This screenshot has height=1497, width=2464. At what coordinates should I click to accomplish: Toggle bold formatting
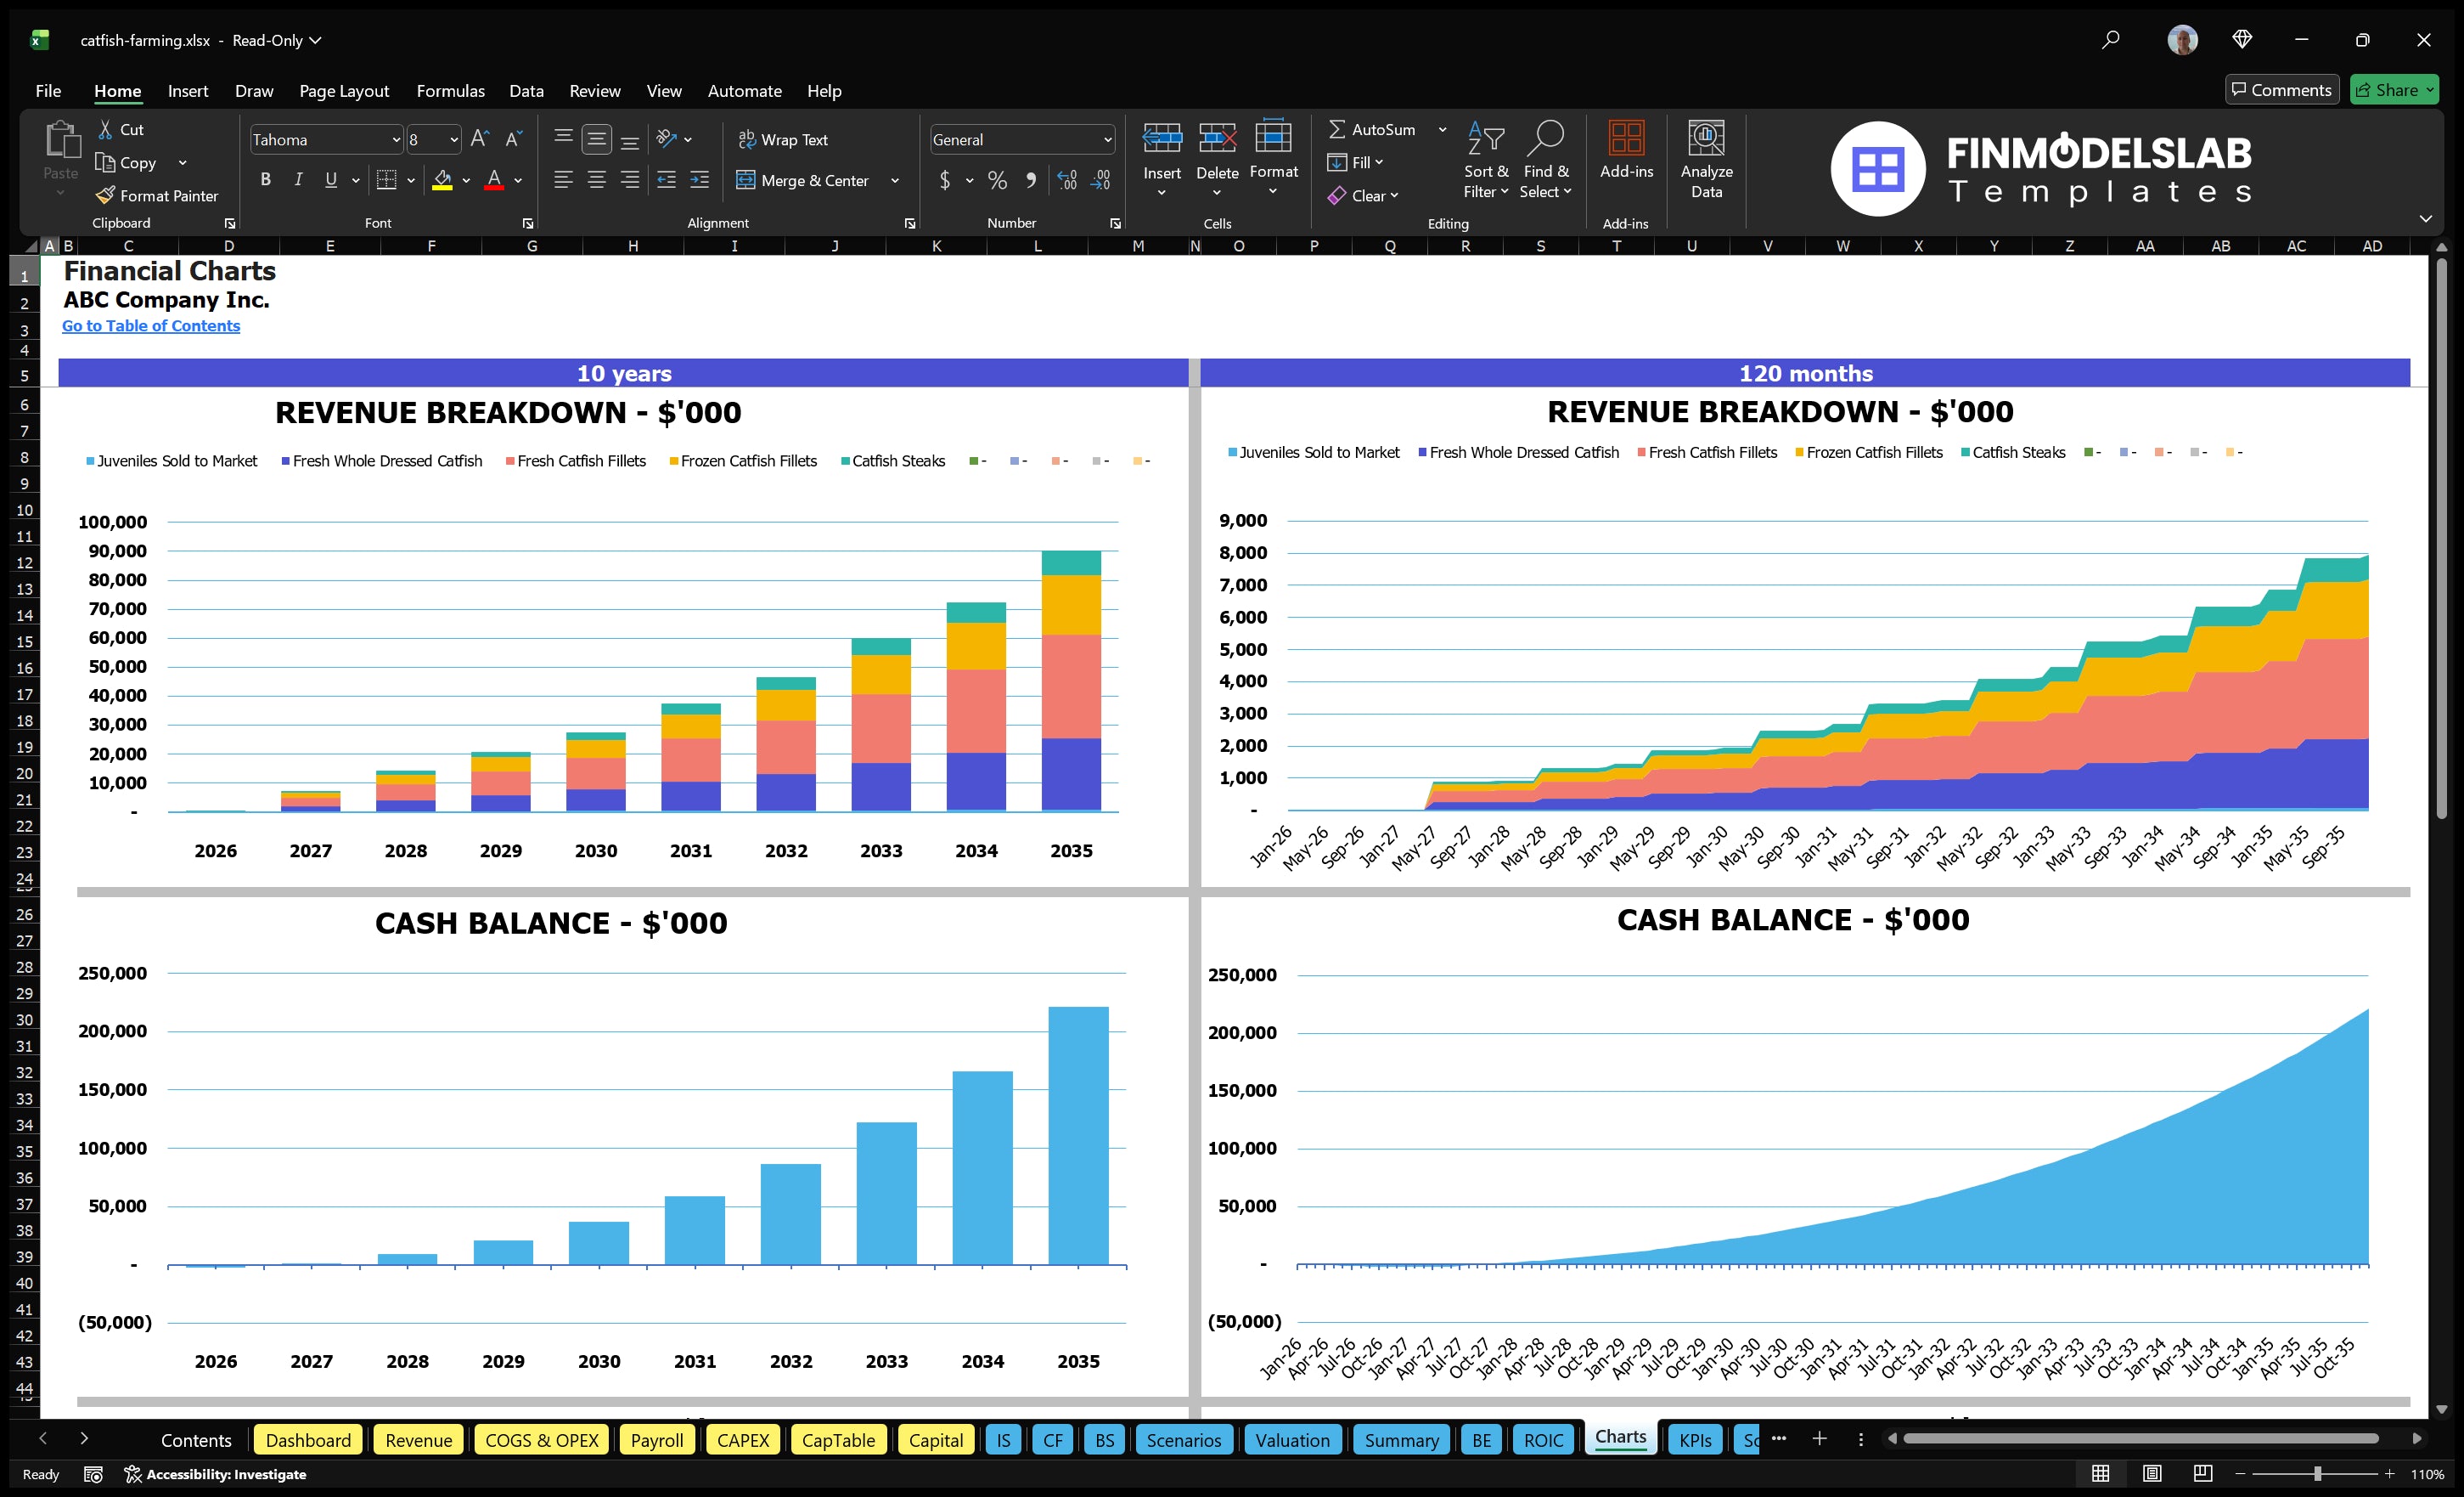point(265,179)
